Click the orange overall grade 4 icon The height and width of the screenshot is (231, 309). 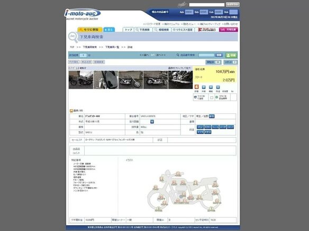(196, 87)
